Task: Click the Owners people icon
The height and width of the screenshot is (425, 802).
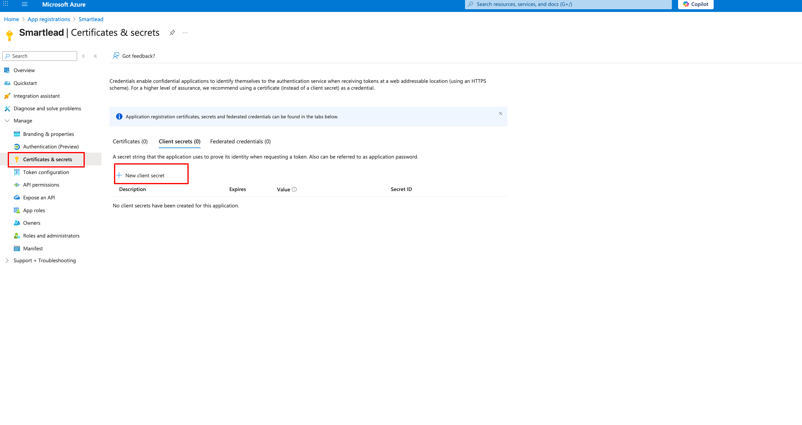Action: [17, 223]
